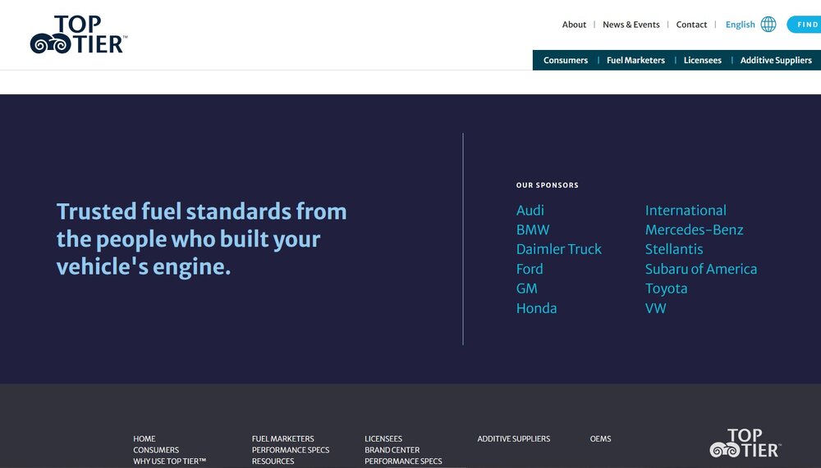Open the English language selector

point(740,25)
